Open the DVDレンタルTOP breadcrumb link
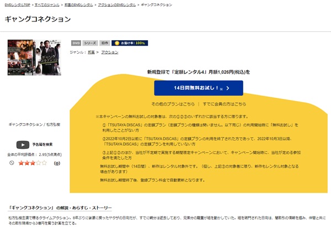The height and width of the screenshot is (227, 331). click(x=18, y=4)
